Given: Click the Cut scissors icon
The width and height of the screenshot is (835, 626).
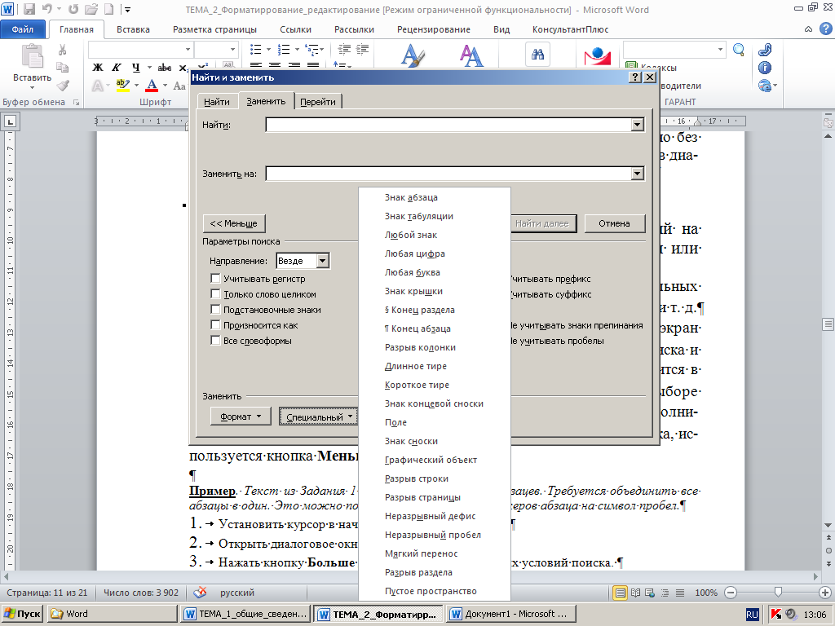Looking at the screenshot, I should (62, 50).
